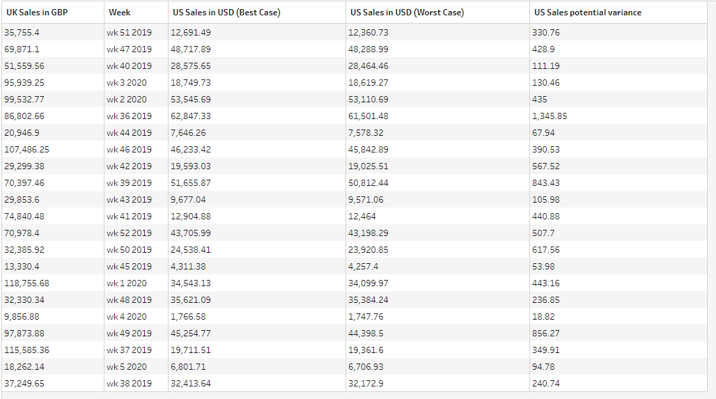Click worst case value 44,398.5
716x399 pixels.
coord(366,334)
